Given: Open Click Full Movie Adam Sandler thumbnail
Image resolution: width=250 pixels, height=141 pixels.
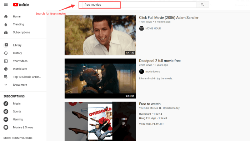Looking at the screenshot, I should (100, 35).
